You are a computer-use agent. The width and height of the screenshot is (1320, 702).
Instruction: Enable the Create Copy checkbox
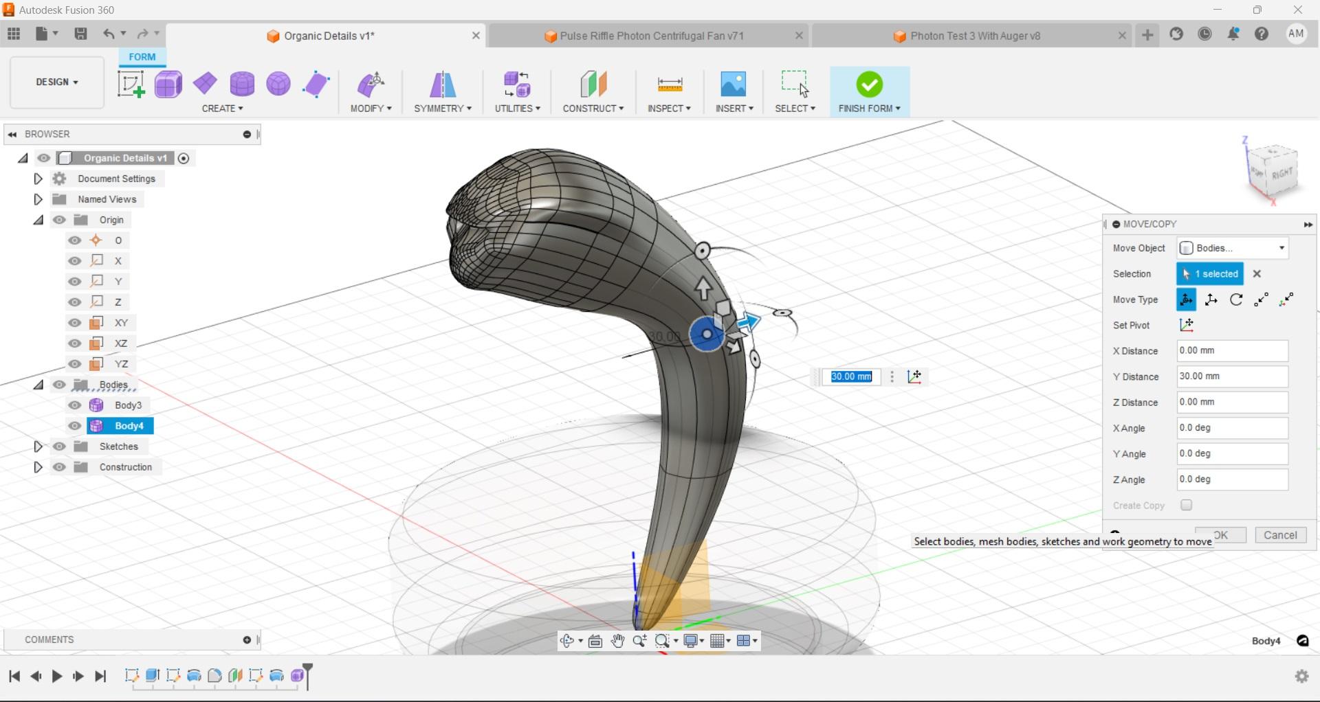coord(1187,506)
